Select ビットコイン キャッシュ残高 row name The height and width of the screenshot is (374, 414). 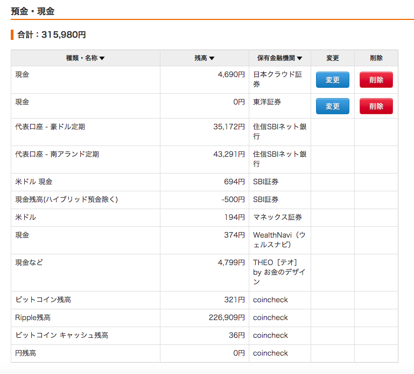pos(61,335)
